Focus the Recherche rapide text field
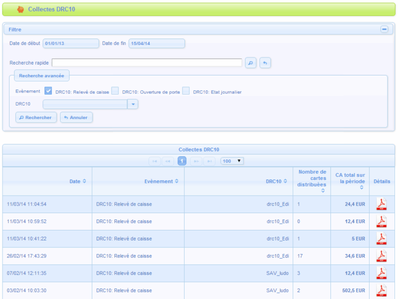This screenshot has height=299, width=400. [146, 62]
